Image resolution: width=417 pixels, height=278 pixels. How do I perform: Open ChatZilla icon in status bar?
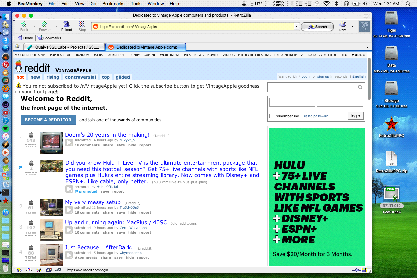[x=58, y=270]
